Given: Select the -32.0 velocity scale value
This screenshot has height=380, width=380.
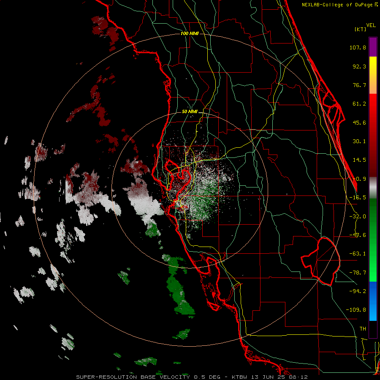Looking at the screenshot, I should tap(358, 217).
